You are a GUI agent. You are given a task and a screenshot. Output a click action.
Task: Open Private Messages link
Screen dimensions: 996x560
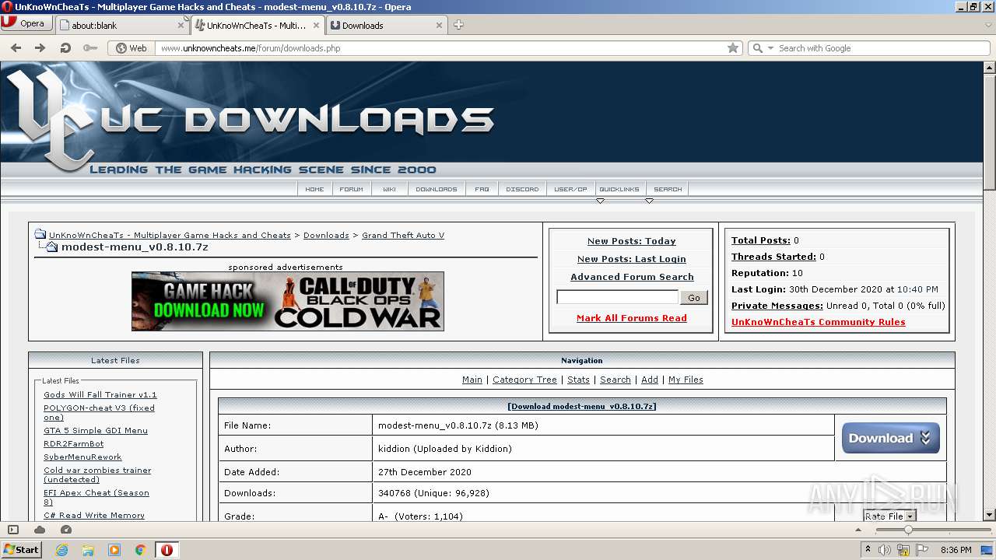777,306
